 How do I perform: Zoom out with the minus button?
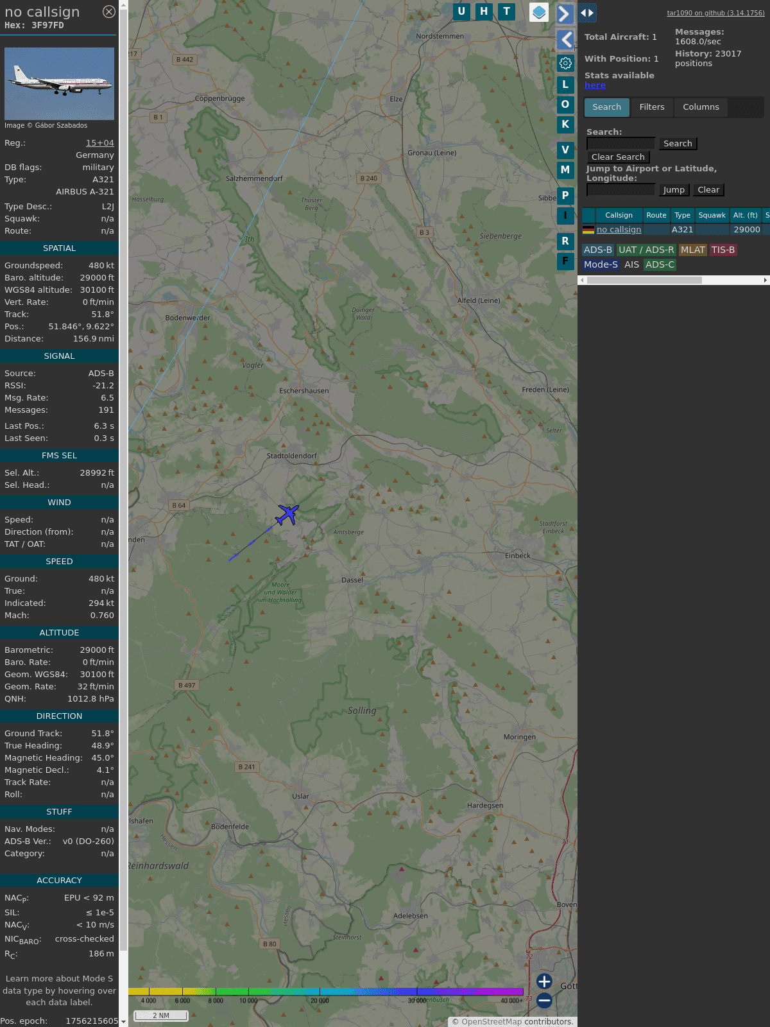pyautogui.click(x=544, y=1000)
